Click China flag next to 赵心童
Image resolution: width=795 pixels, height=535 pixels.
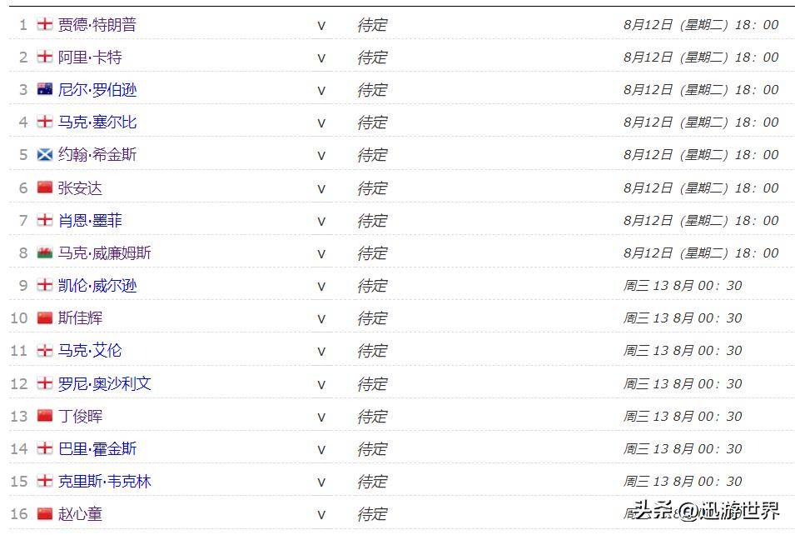[x=45, y=513]
